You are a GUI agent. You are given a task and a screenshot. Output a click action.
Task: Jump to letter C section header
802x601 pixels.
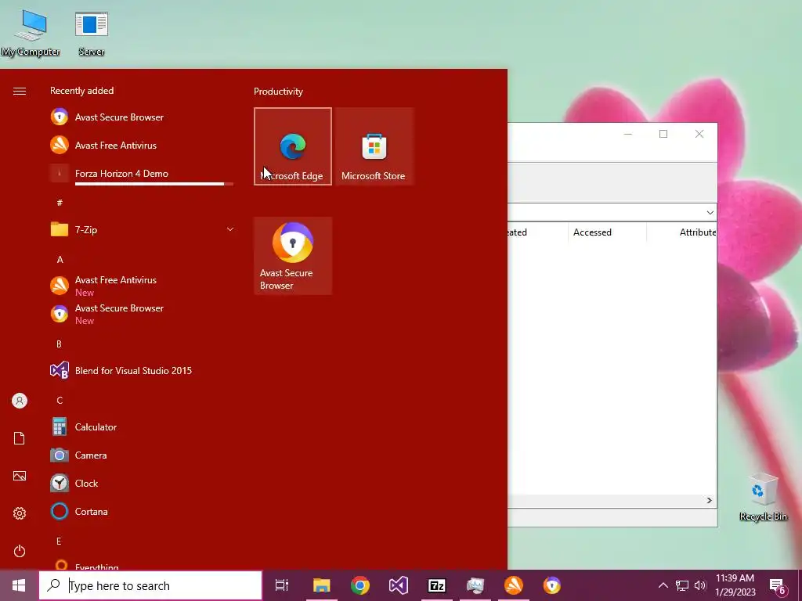tap(60, 400)
